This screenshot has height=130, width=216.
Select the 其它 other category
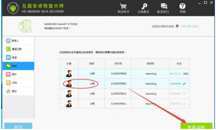point(18,91)
